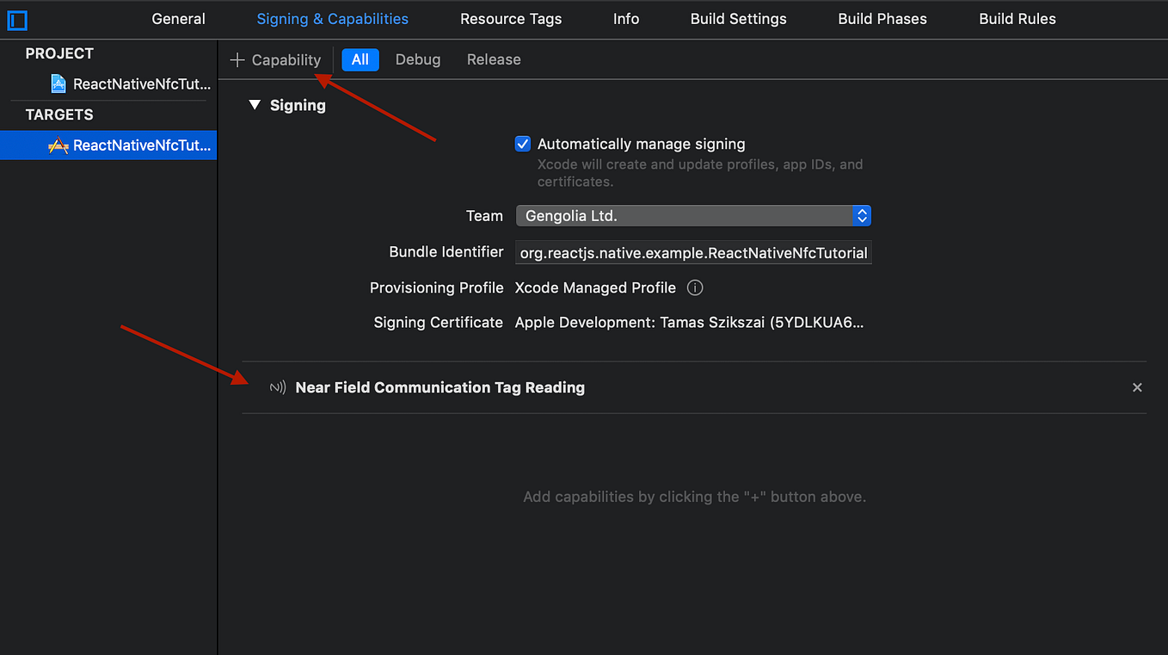Uncheck Automatically manage signing

coord(522,144)
